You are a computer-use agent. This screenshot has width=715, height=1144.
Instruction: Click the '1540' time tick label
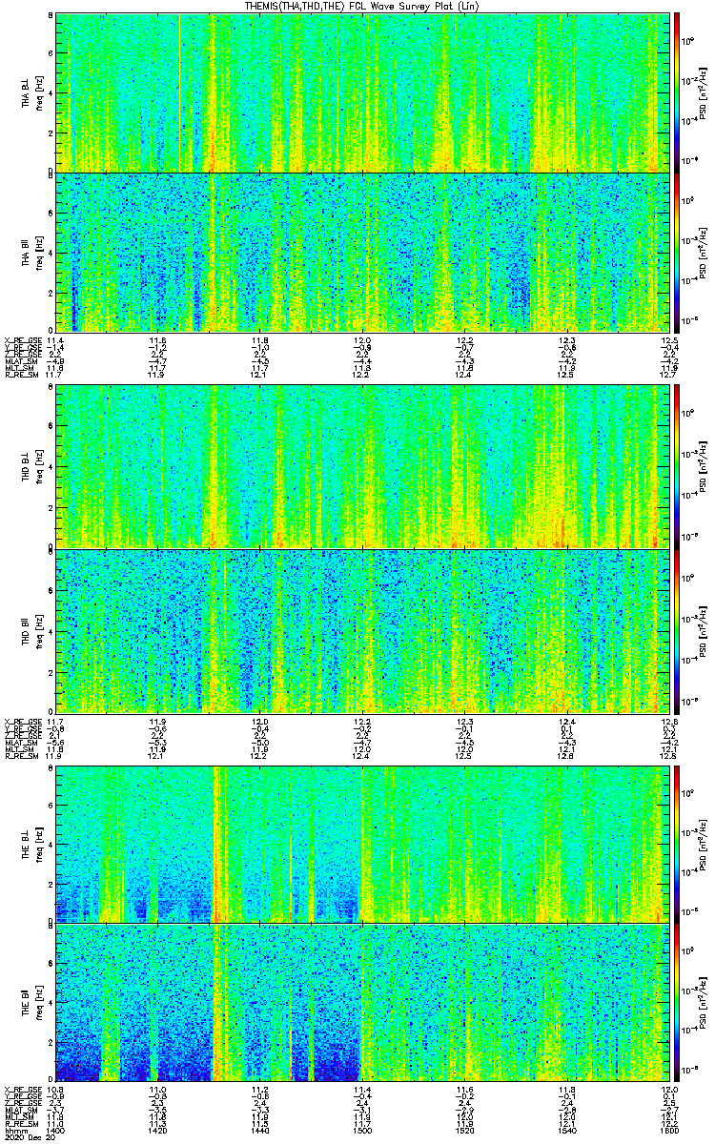(566, 1131)
